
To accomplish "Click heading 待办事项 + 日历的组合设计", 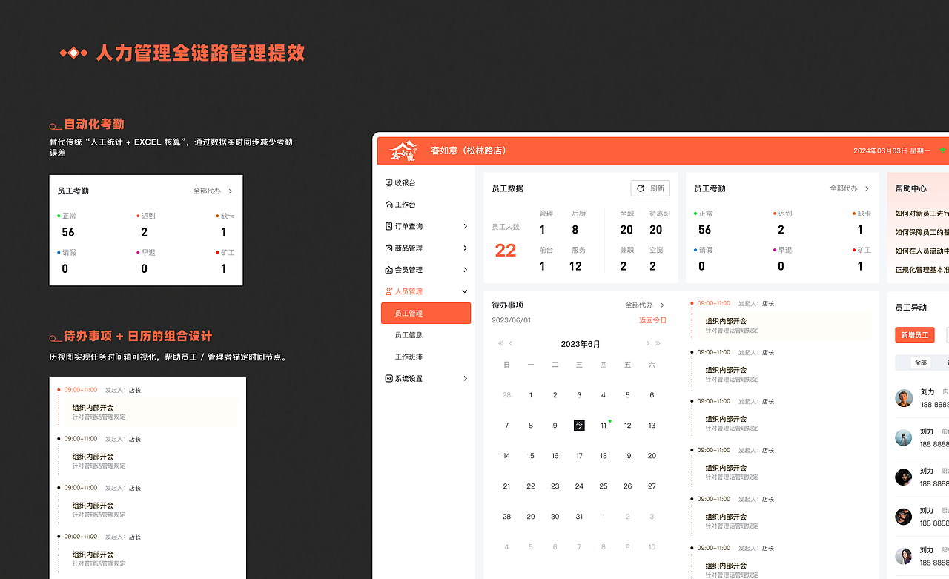I will [138, 336].
